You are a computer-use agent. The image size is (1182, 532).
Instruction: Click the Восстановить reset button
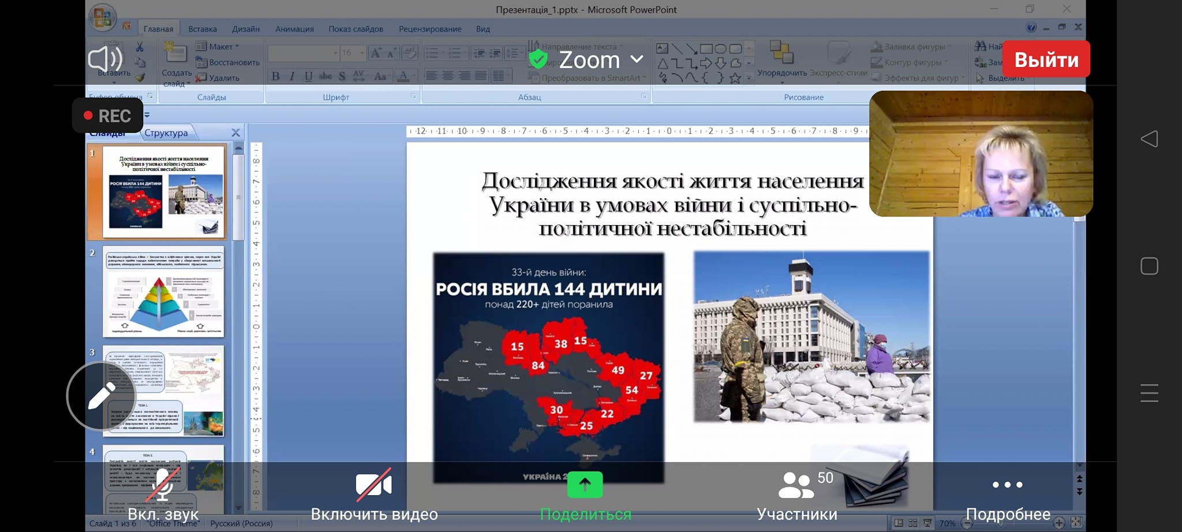227,62
